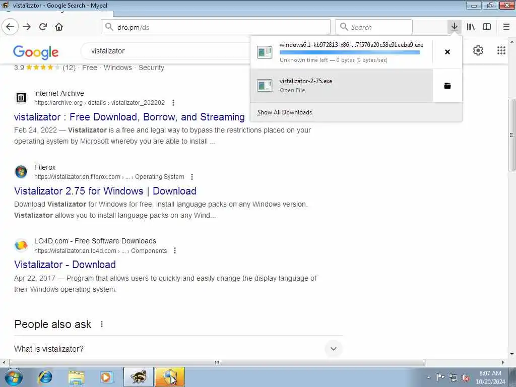Screen dimensions: 516x387
Task: Open options for Filerox result
Action: (192, 177)
